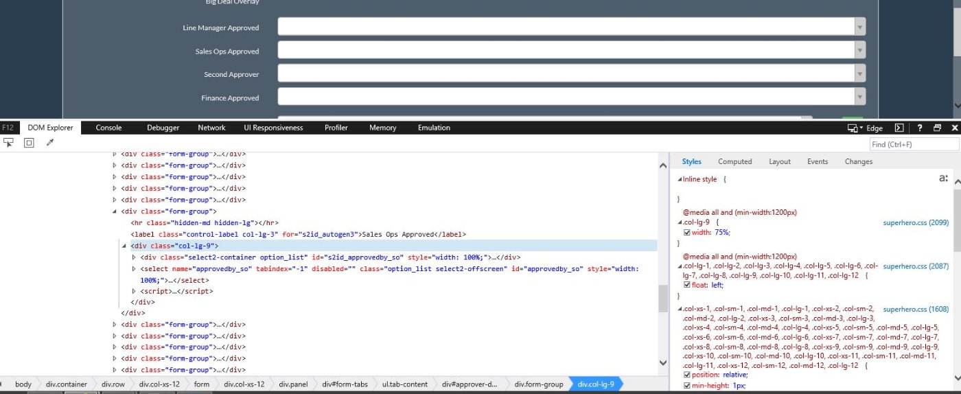Open the document mode Edge emulation menu
Image resolution: width=961 pixels, height=394 pixels.
pyautogui.click(x=865, y=128)
